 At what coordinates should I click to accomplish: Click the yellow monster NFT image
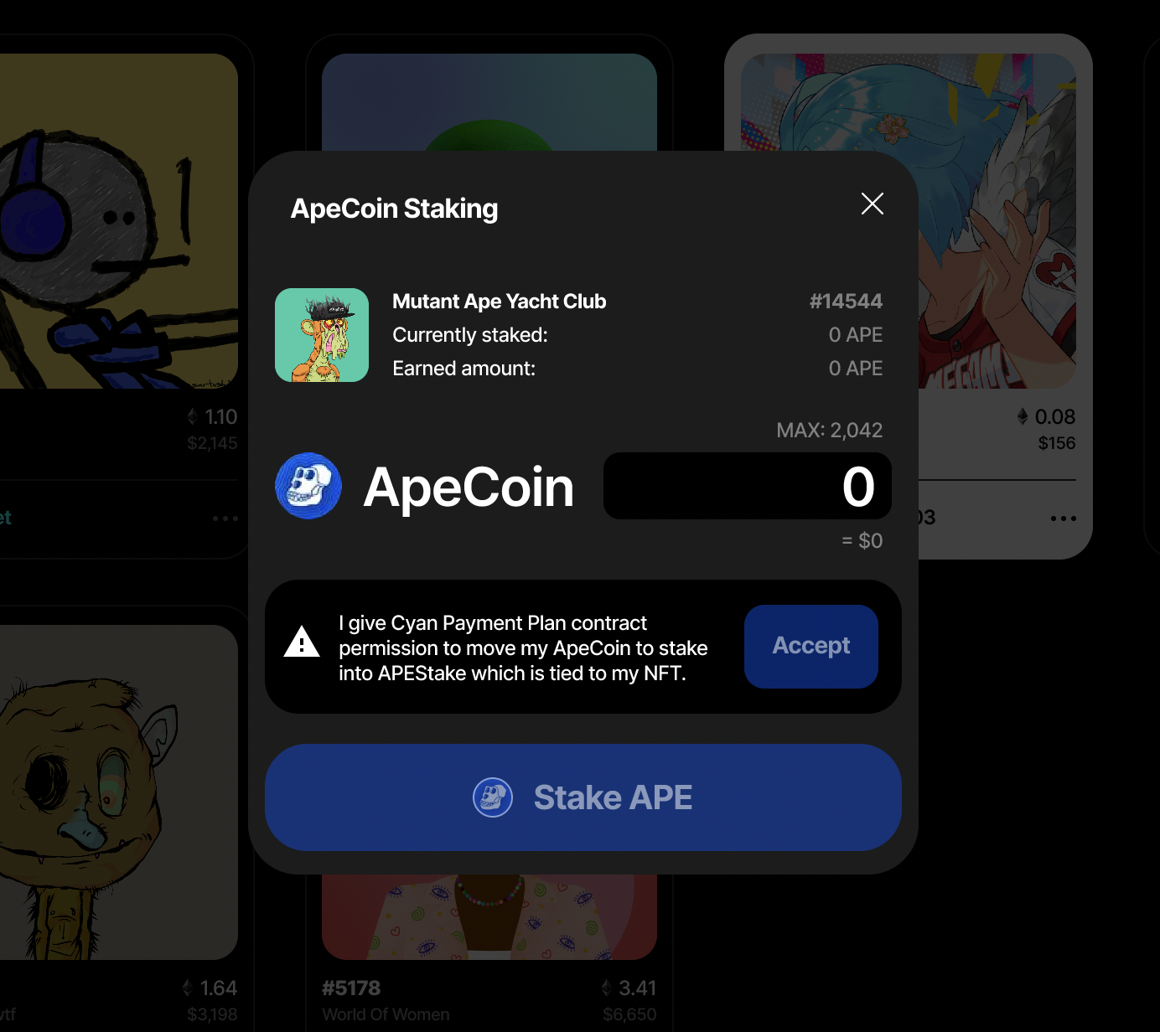[119, 792]
